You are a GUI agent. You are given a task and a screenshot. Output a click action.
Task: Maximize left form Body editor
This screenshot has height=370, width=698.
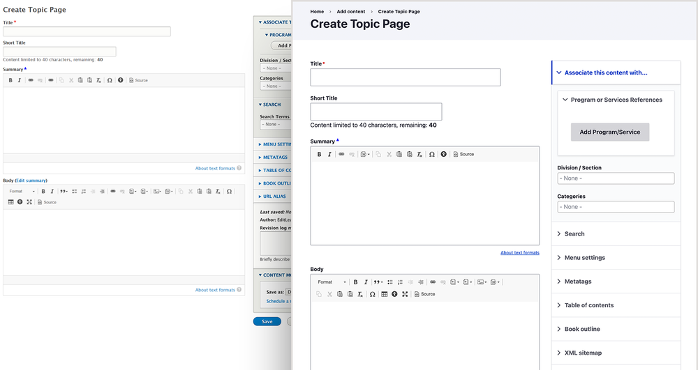[29, 202]
